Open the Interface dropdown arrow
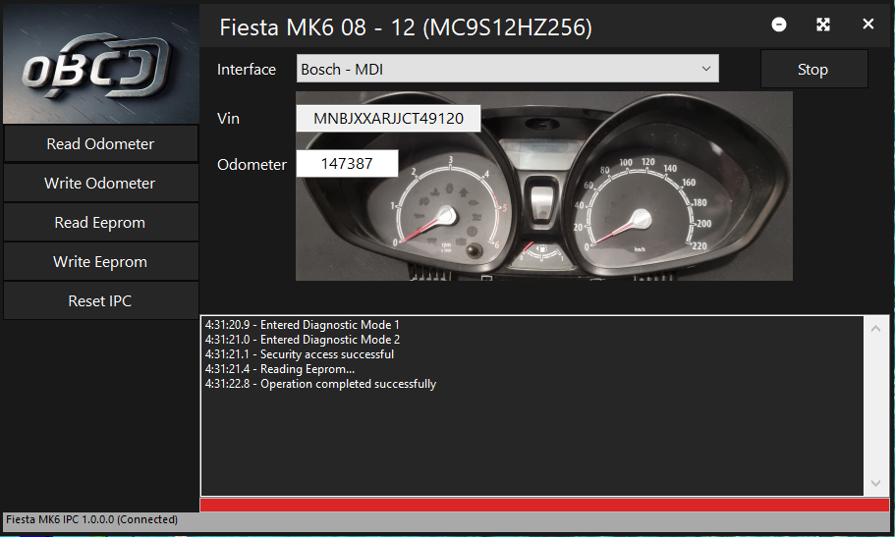Screen dimensions: 895x537 (x=706, y=69)
